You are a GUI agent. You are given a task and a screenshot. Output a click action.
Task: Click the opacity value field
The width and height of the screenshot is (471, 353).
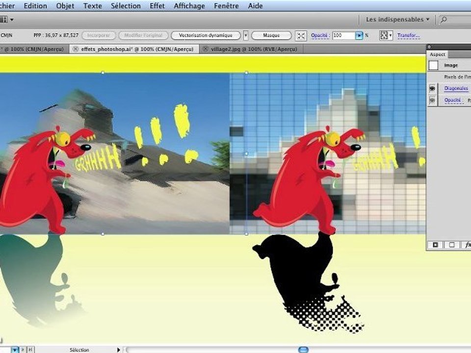click(x=343, y=35)
